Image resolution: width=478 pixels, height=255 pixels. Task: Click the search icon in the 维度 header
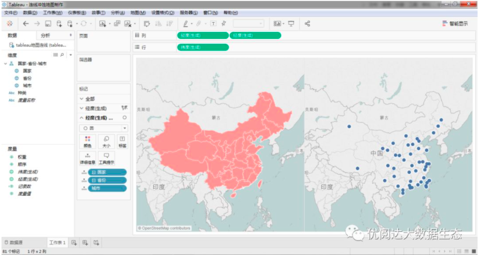tap(62, 55)
